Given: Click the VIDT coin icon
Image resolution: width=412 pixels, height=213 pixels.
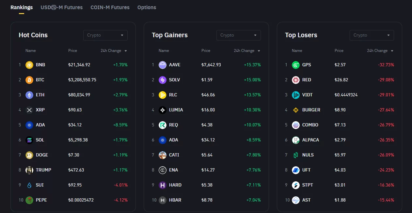Looking at the screenshot, I should (296, 95).
